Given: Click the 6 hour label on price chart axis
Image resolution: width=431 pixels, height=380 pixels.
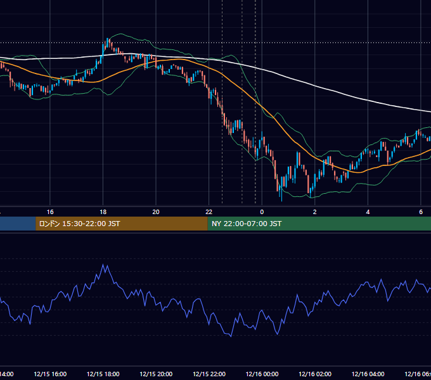Looking at the screenshot, I should [421, 212].
